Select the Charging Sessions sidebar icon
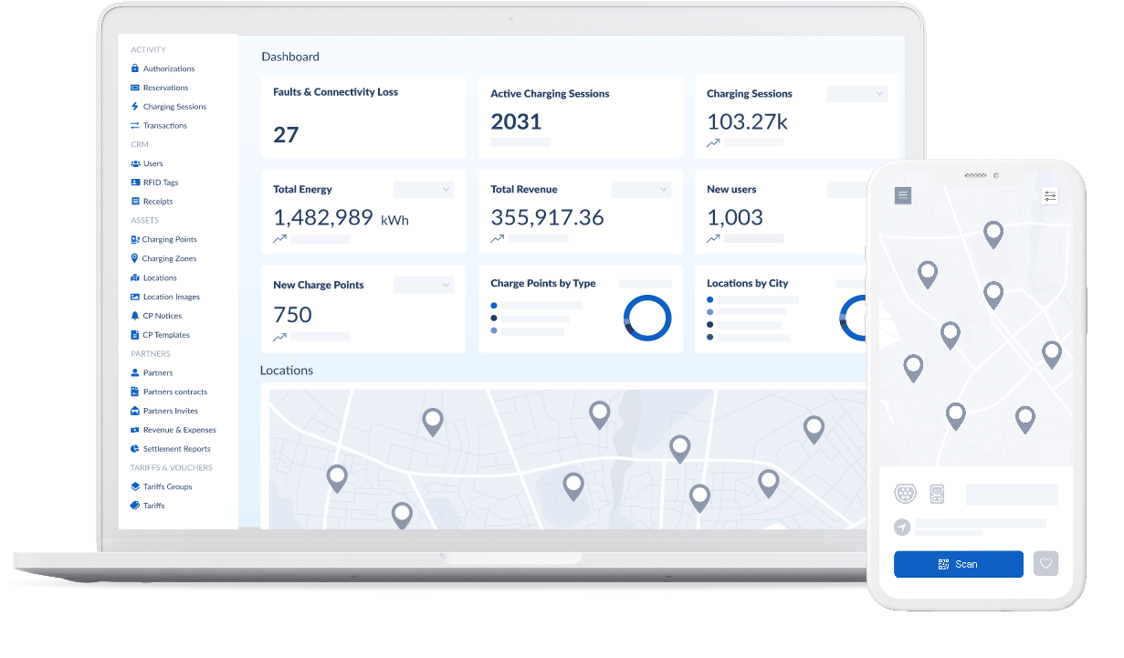Viewport: 1124px width, 658px height. tap(137, 106)
